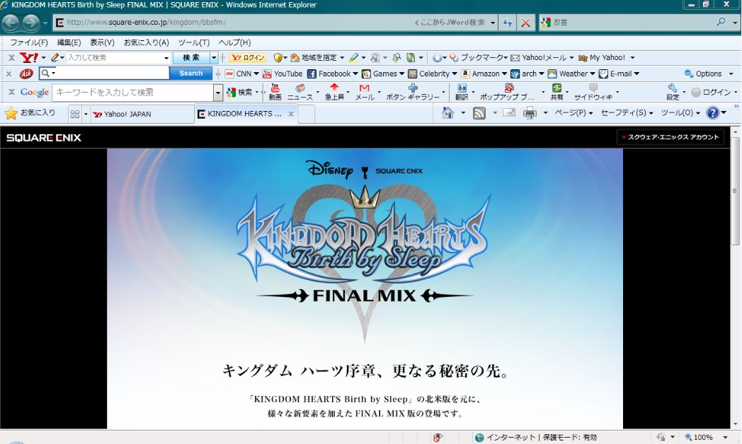Click the Google toolbar 検索 button
Screen dimensions: 742x444
pyautogui.click(x=239, y=92)
